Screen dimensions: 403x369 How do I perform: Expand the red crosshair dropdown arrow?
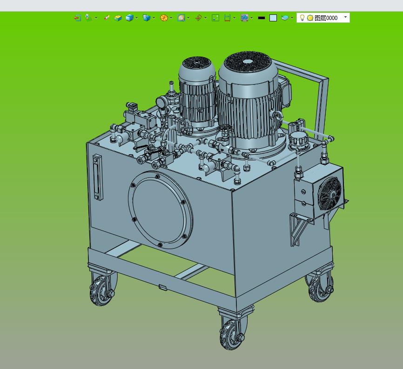click(x=205, y=18)
